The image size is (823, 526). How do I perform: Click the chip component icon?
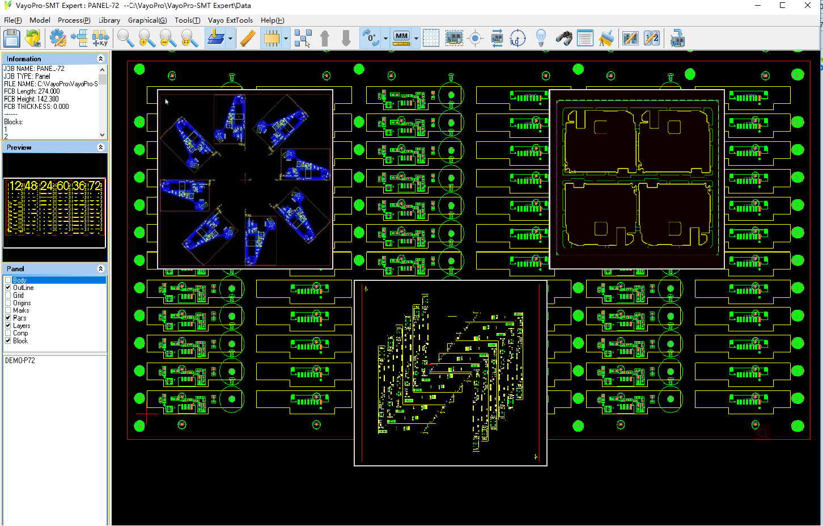[x=271, y=39]
